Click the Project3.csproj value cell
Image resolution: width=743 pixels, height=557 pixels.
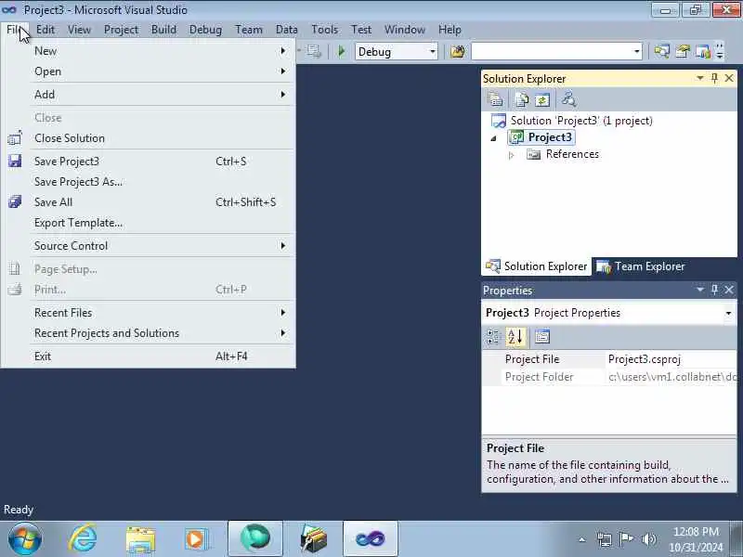pyautogui.click(x=671, y=359)
